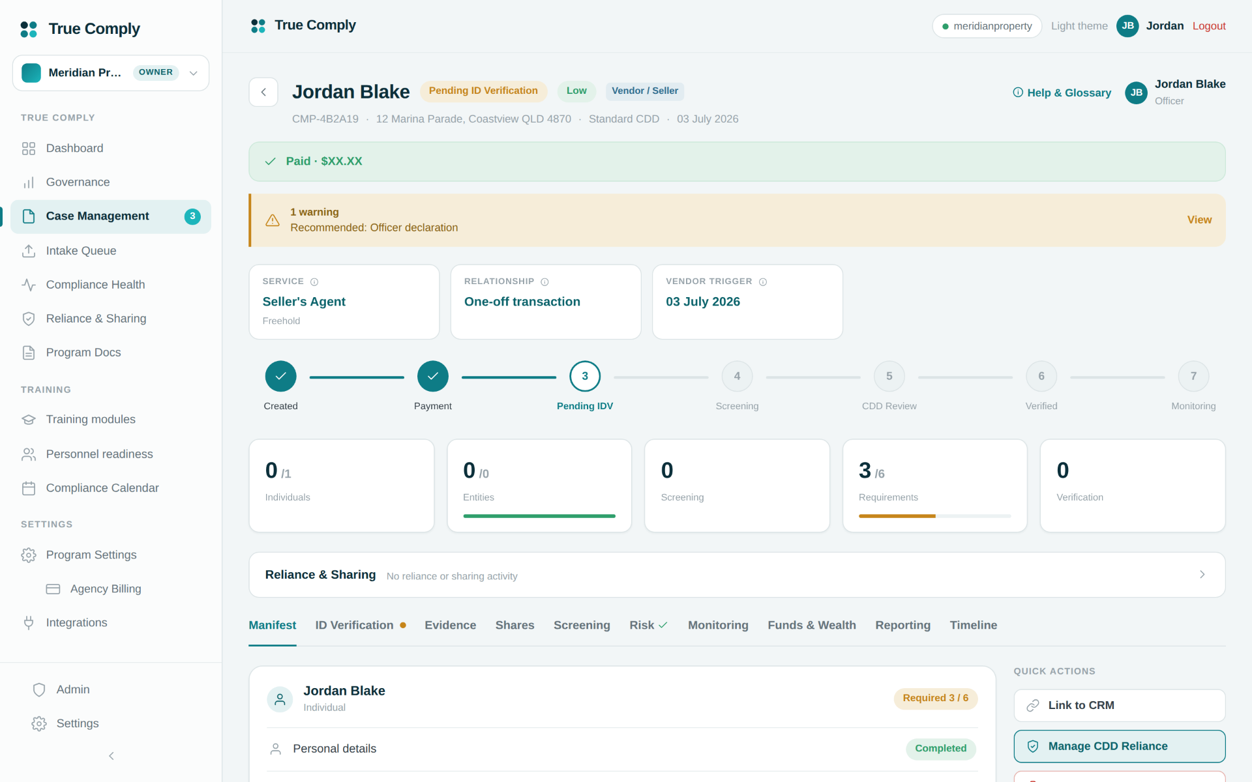Switch to Reporting tab
The image size is (1252, 782).
point(903,626)
